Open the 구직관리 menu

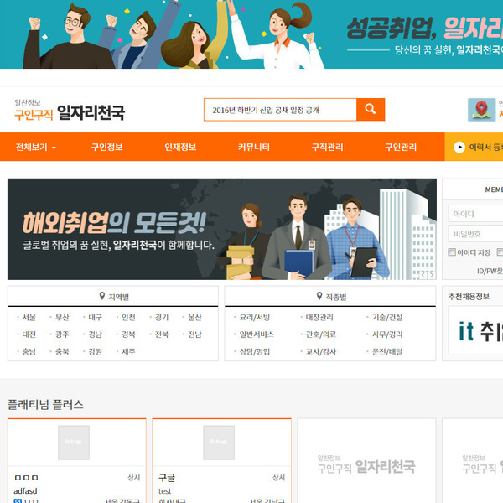coord(327,148)
